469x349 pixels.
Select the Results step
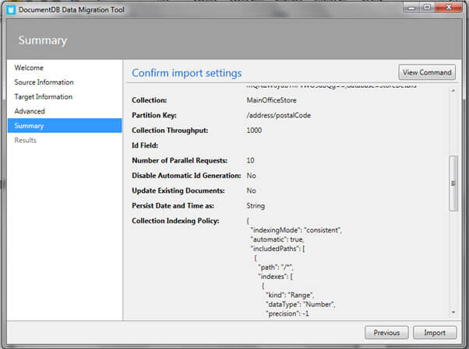click(26, 141)
